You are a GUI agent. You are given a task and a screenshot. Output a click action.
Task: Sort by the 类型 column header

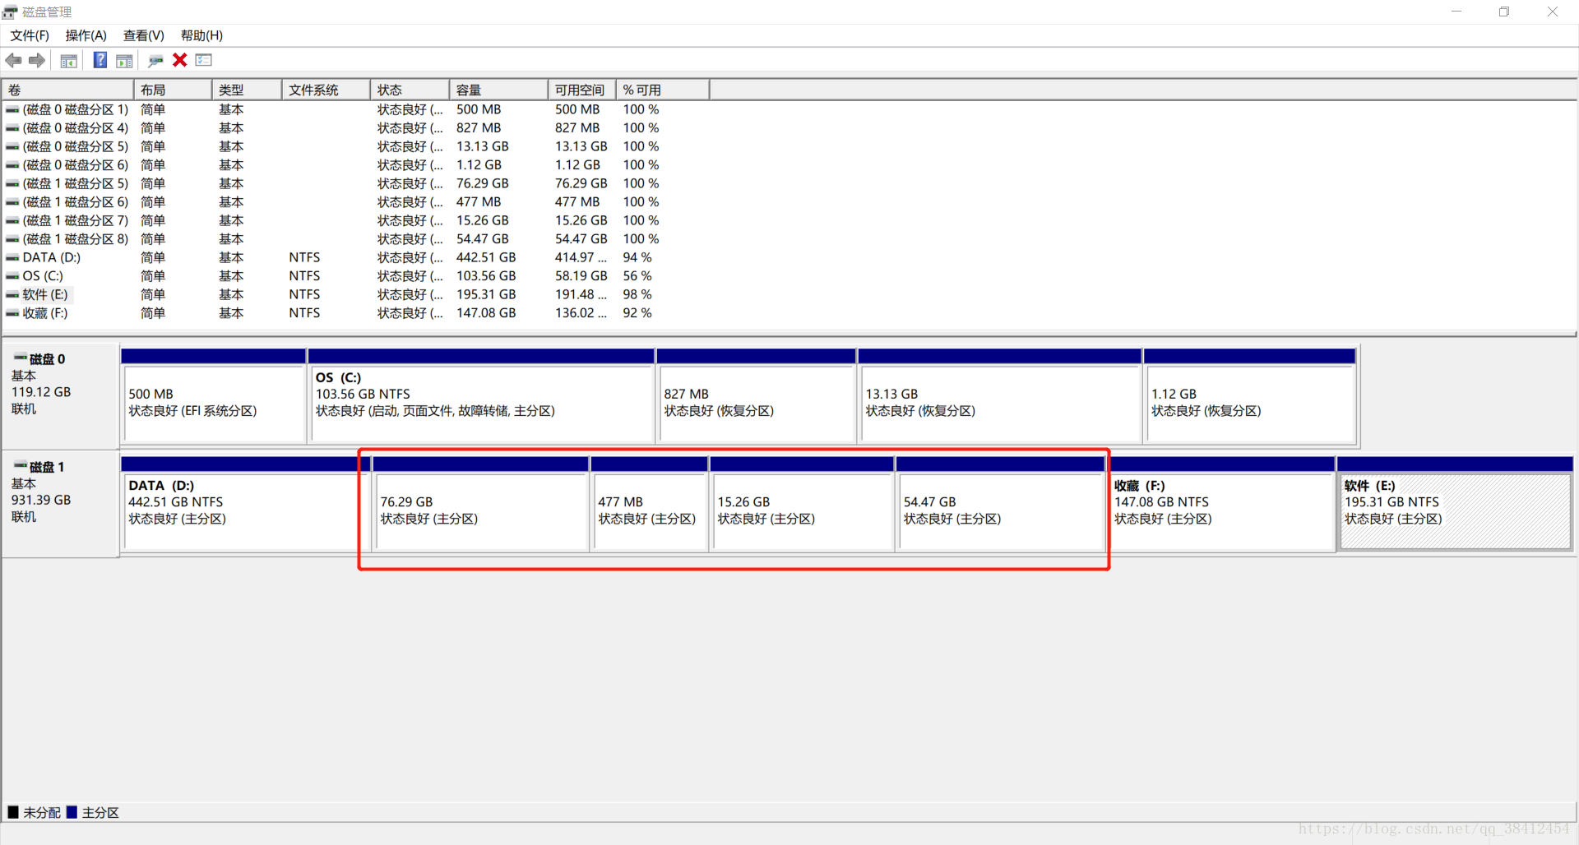point(247,90)
